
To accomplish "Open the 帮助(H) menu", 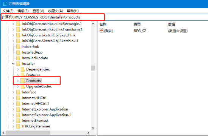I will click(x=73, y=11).
